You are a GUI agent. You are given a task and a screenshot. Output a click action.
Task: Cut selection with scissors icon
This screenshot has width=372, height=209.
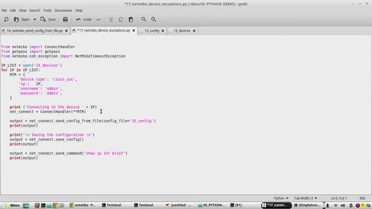point(111,19)
